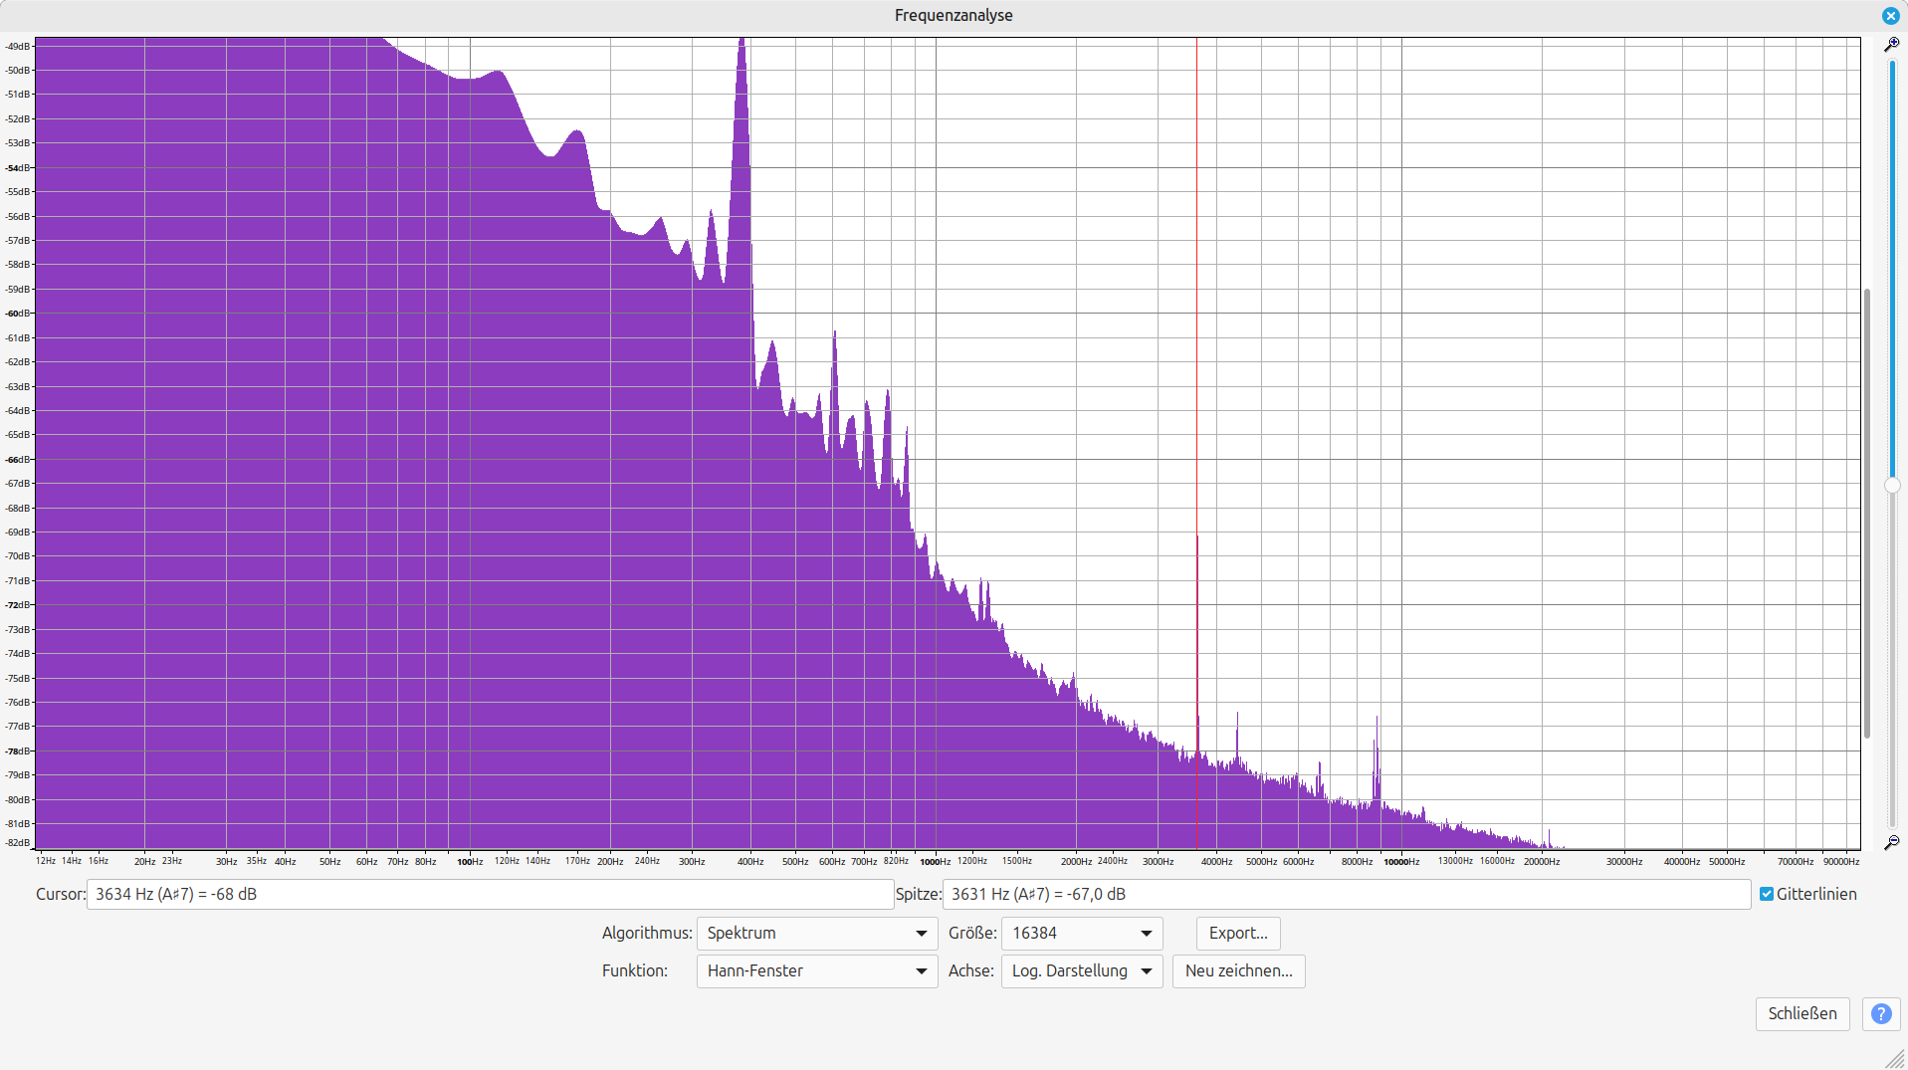
Task: Click the Neu zeichnen... button
Action: tap(1238, 970)
